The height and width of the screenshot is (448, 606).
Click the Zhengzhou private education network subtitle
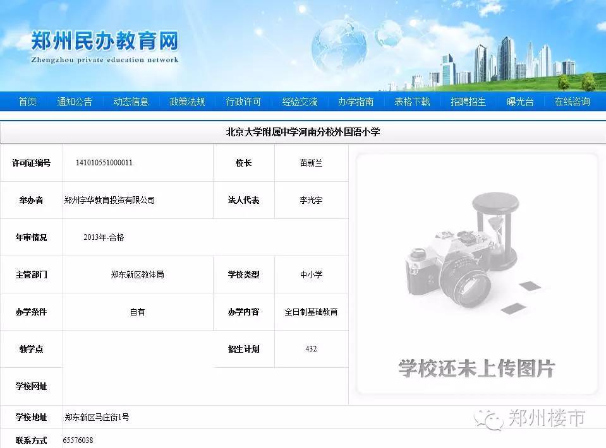click(x=105, y=60)
